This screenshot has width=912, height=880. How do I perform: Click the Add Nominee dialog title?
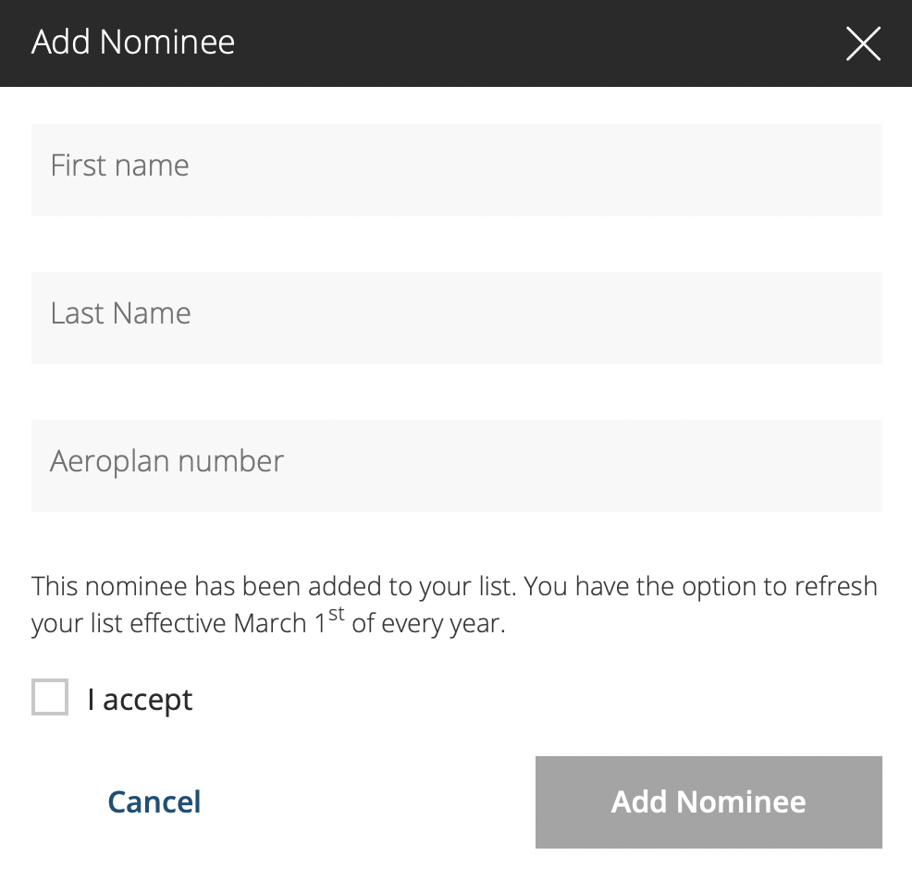(133, 43)
